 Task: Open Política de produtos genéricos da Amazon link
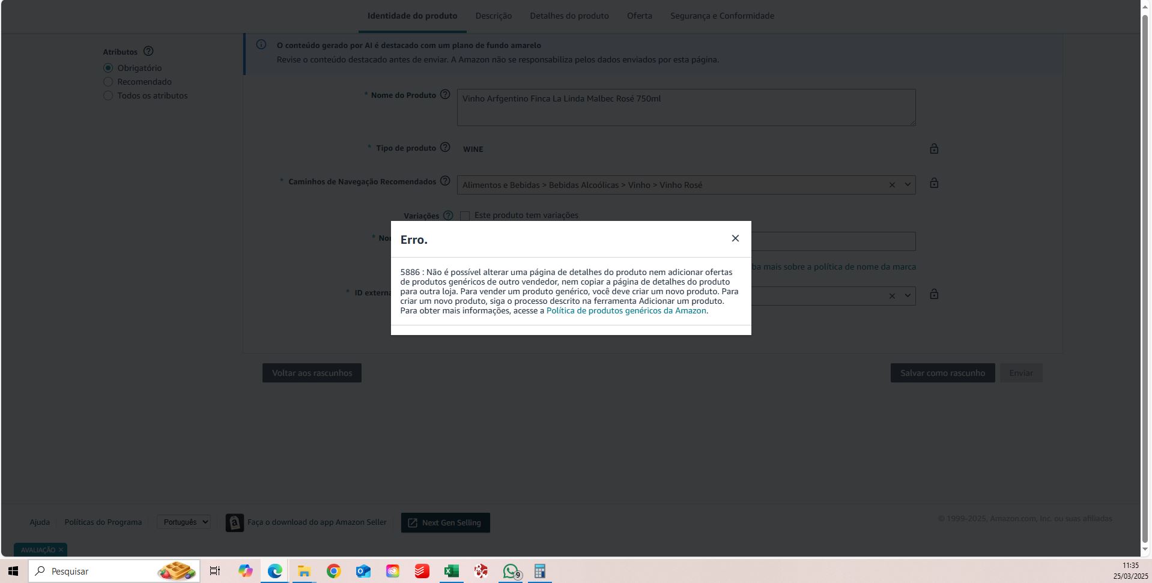coord(626,310)
